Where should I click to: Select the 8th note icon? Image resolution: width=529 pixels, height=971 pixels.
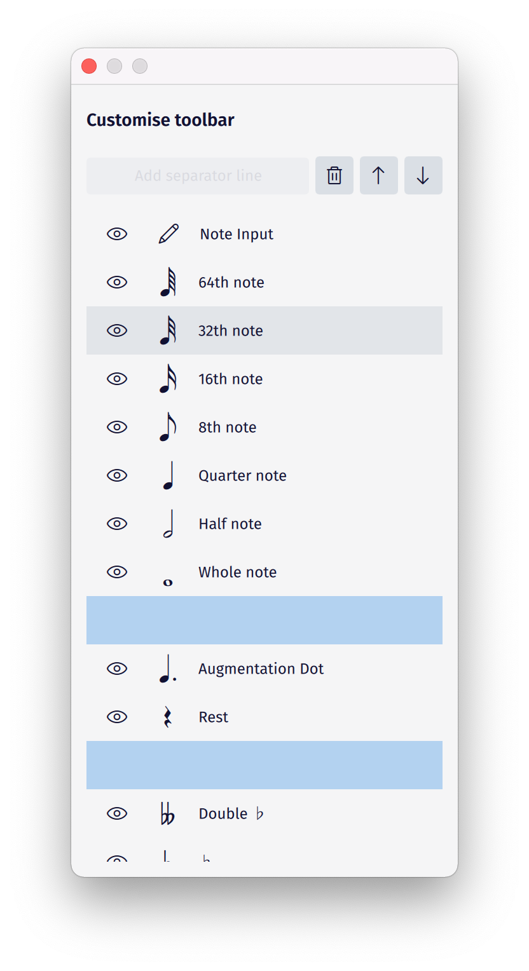click(168, 426)
